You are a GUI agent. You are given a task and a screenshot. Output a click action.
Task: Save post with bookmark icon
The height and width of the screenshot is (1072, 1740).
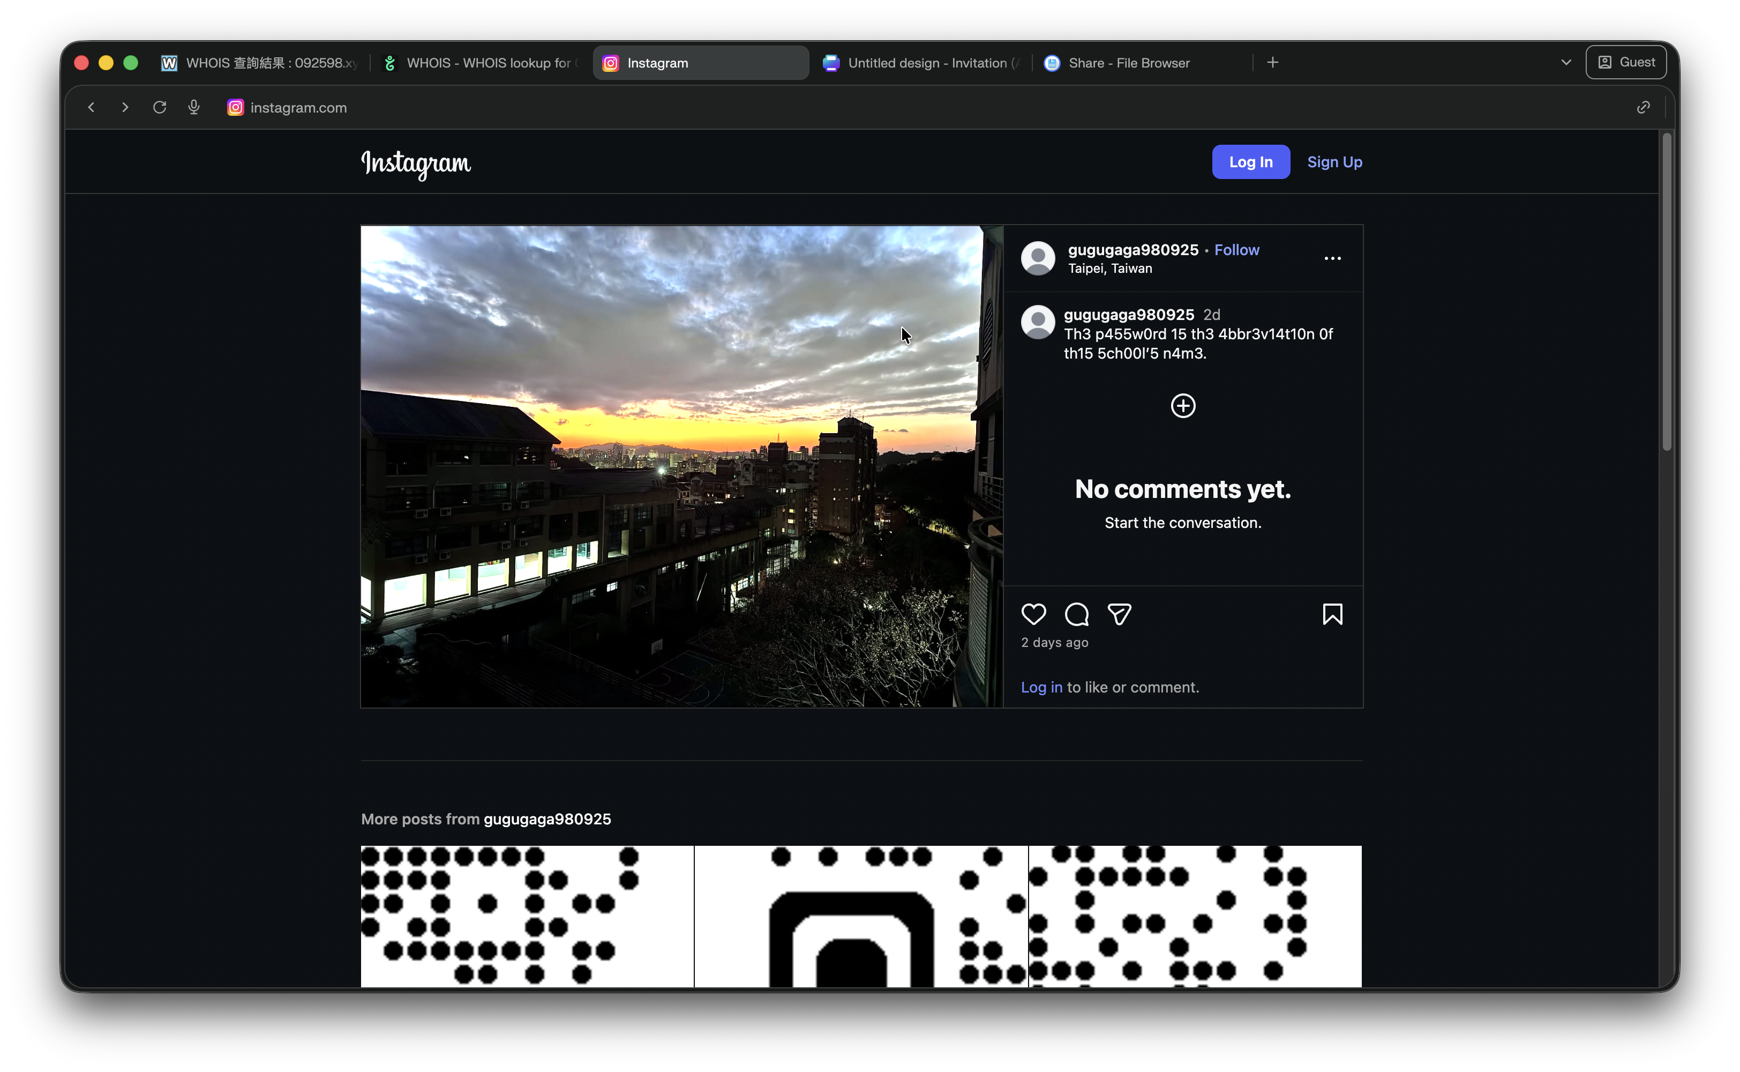tap(1332, 614)
